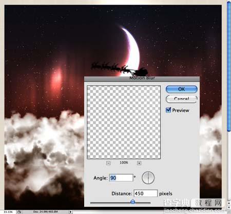Click the Angle input field showing 90

(x=121, y=178)
